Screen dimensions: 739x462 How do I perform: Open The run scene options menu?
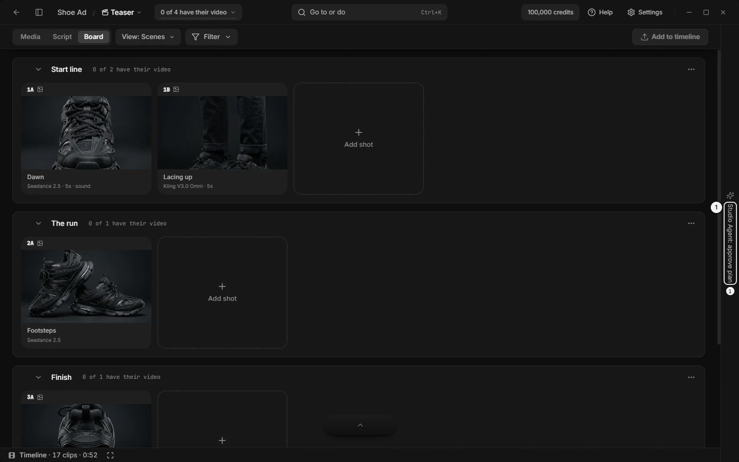tap(691, 223)
